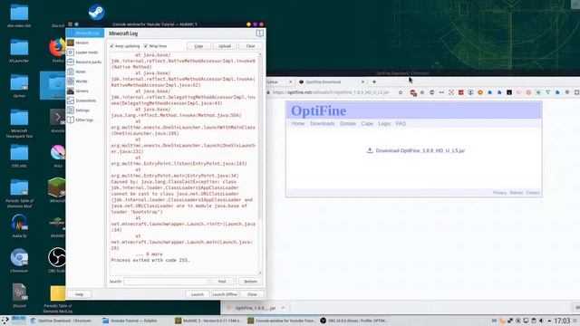580x326 pixels.
Task: Click the Chromium address bar URL
Action: [x=331, y=92]
